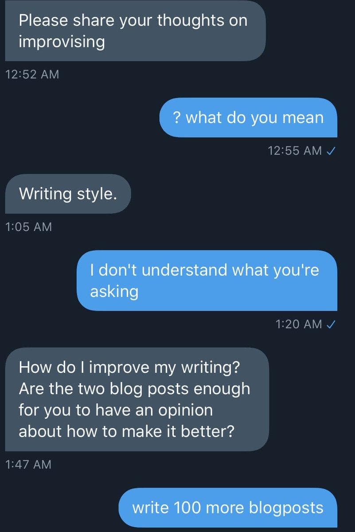Click the read checkmark beside 12:55 AM
Image resolution: width=355 pixels, height=532 pixels.
click(330, 150)
